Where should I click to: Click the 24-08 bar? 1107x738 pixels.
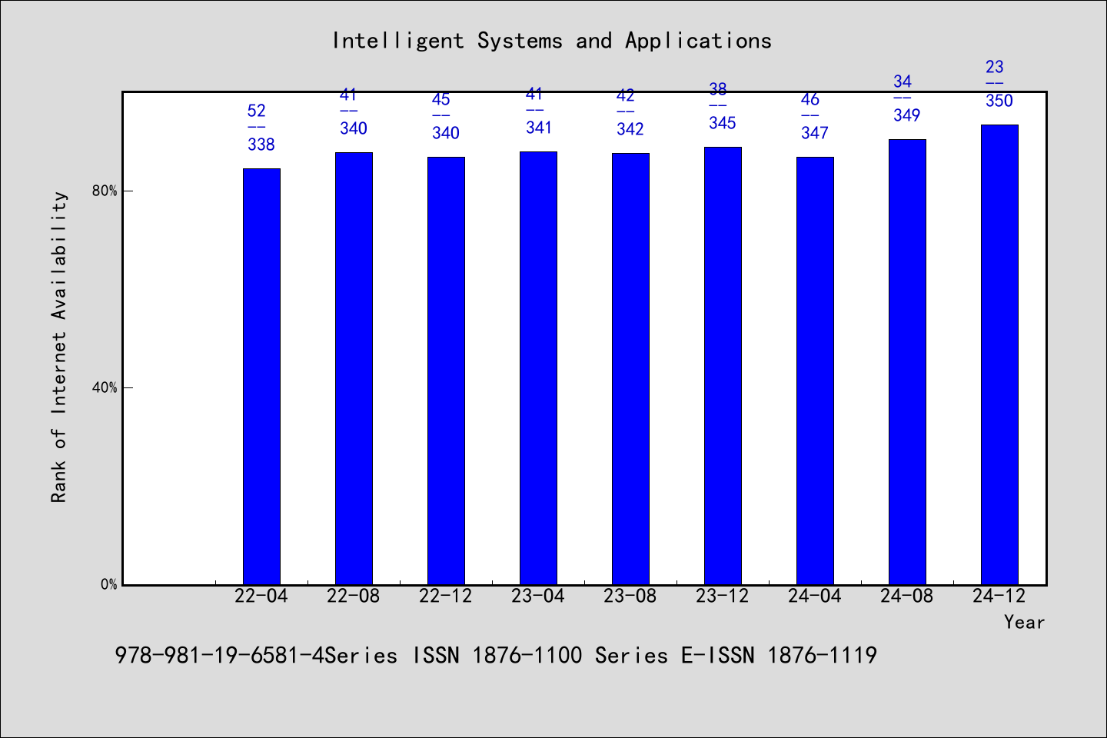[907, 362]
